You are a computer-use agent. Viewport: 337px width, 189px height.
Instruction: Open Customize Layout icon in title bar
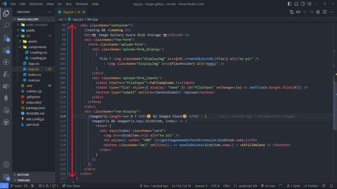(309, 4)
